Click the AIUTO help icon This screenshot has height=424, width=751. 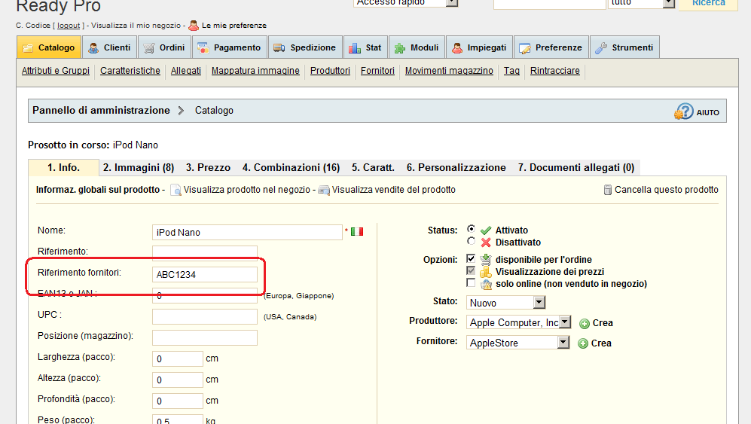(x=683, y=111)
